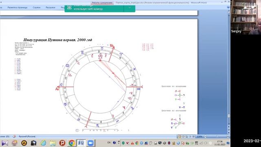
Task: Open the camera app taskbar icon
Action: coord(33,143)
